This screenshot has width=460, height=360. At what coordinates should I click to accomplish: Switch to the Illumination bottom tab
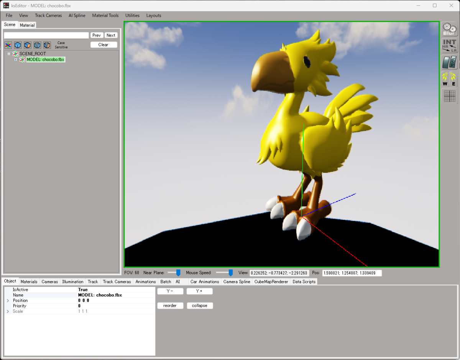coord(73,282)
